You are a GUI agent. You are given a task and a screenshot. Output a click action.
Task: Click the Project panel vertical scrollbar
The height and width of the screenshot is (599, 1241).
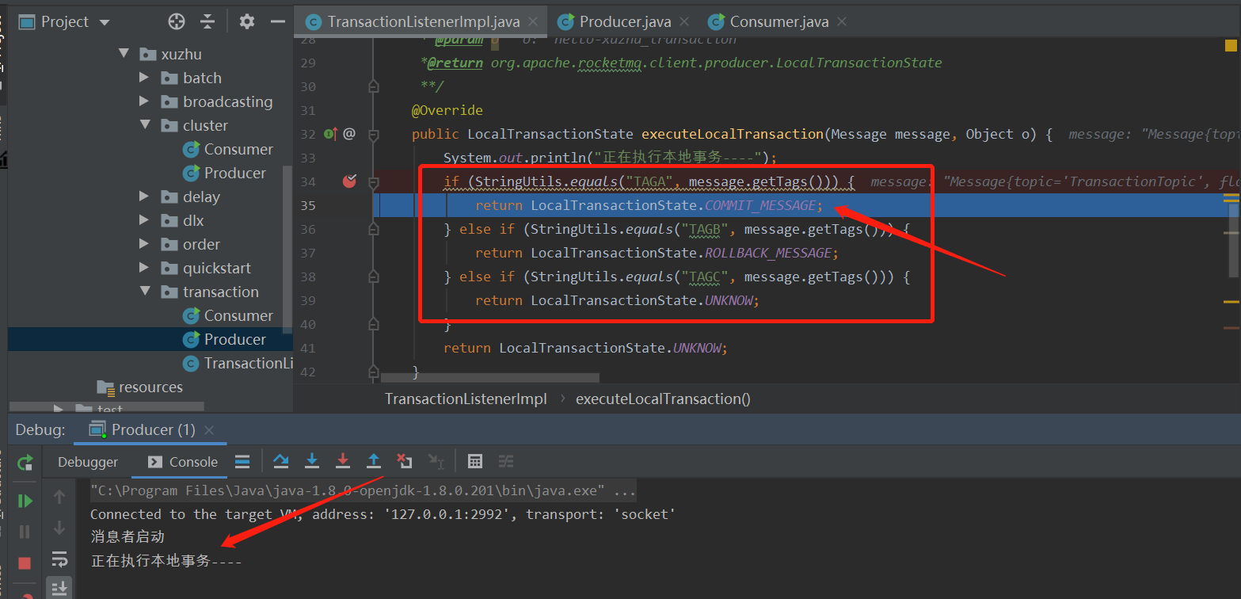coord(288,250)
